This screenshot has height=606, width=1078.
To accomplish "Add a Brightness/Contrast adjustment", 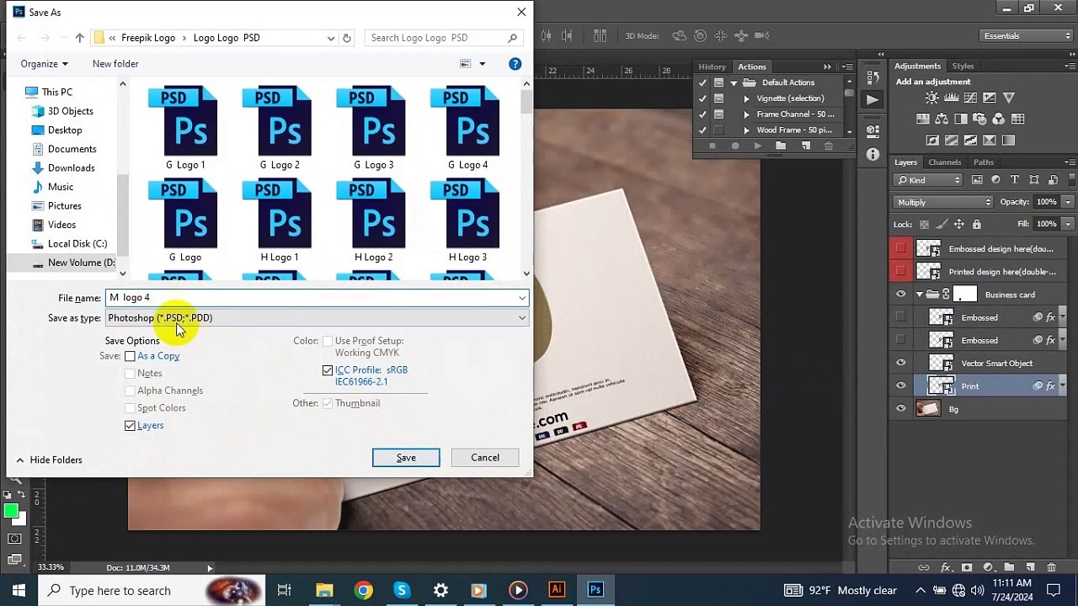I will [x=932, y=98].
